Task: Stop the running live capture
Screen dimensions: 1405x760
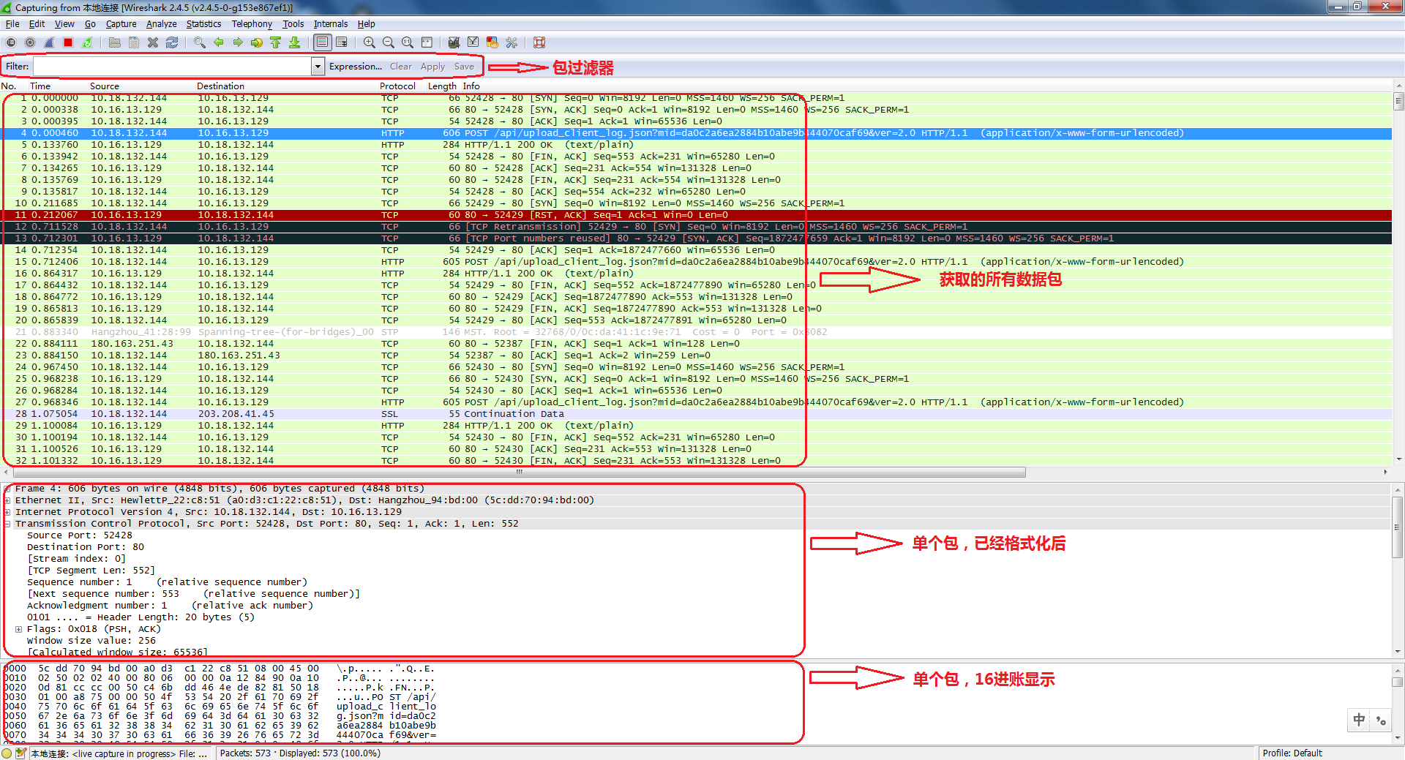Action: tap(68, 42)
